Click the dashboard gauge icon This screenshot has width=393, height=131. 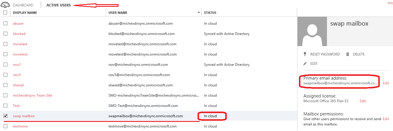pyautogui.click(x=5, y=5)
